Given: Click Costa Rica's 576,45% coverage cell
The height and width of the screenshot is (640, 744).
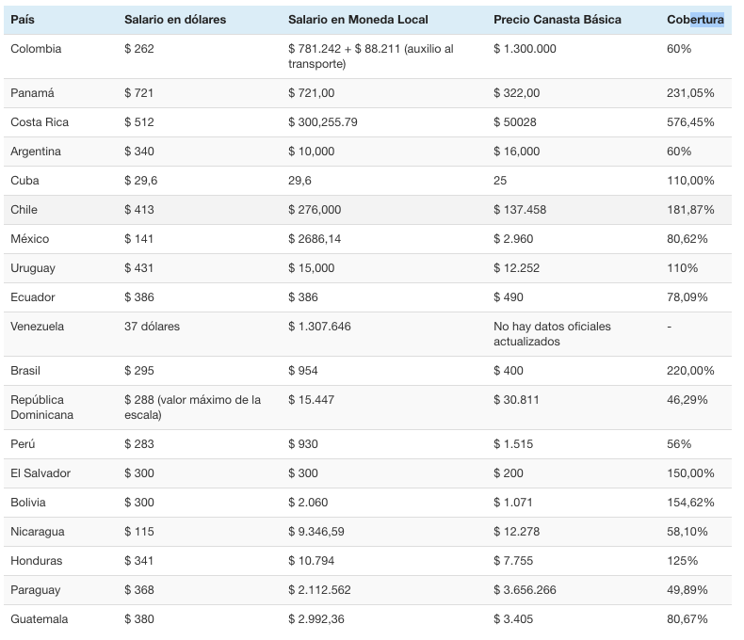Looking at the screenshot, I should pyautogui.click(x=690, y=122).
